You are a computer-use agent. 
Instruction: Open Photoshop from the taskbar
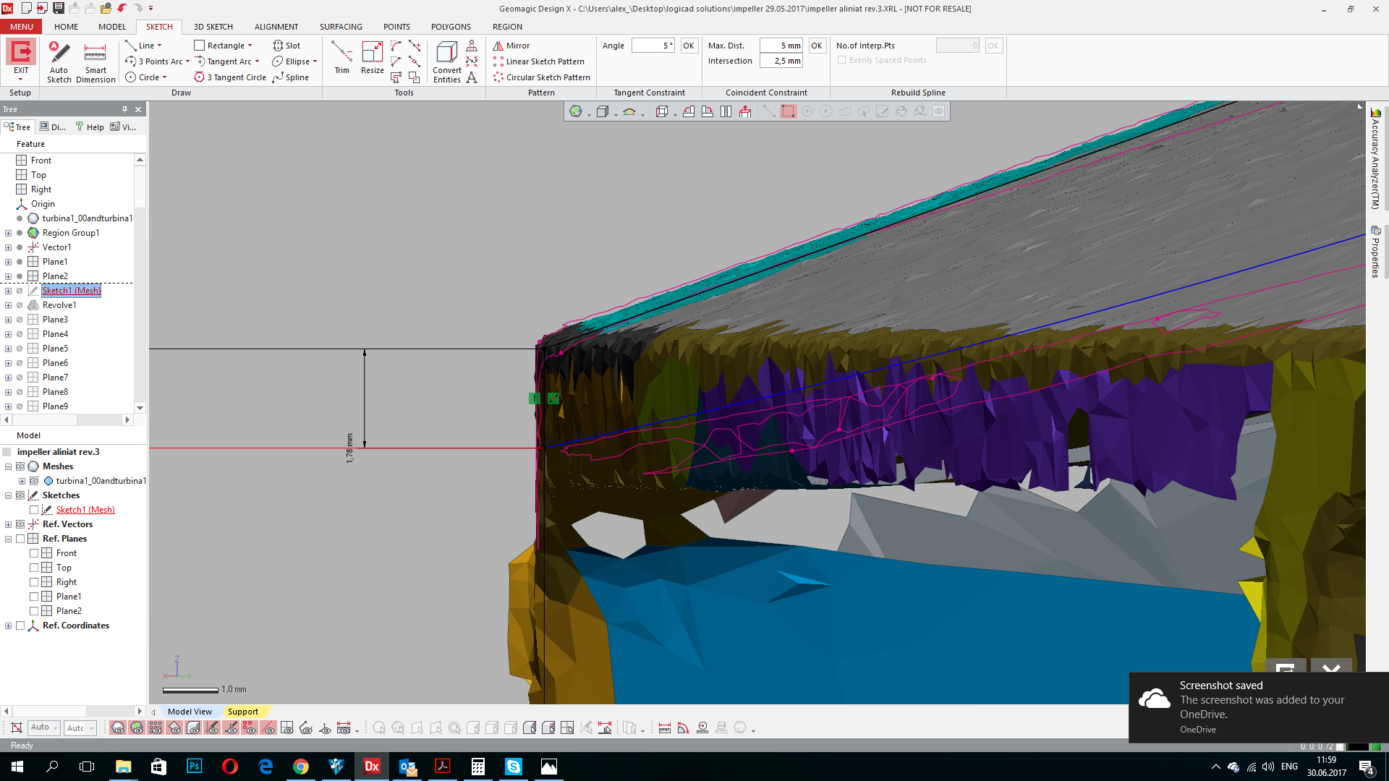pos(195,767)
